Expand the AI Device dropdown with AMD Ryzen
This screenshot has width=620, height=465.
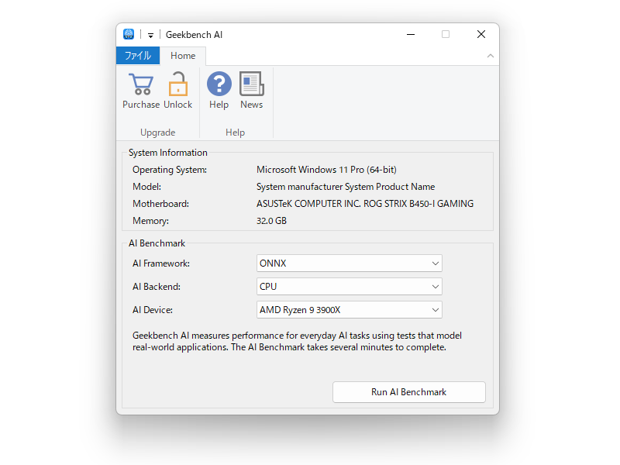(434, 309)
